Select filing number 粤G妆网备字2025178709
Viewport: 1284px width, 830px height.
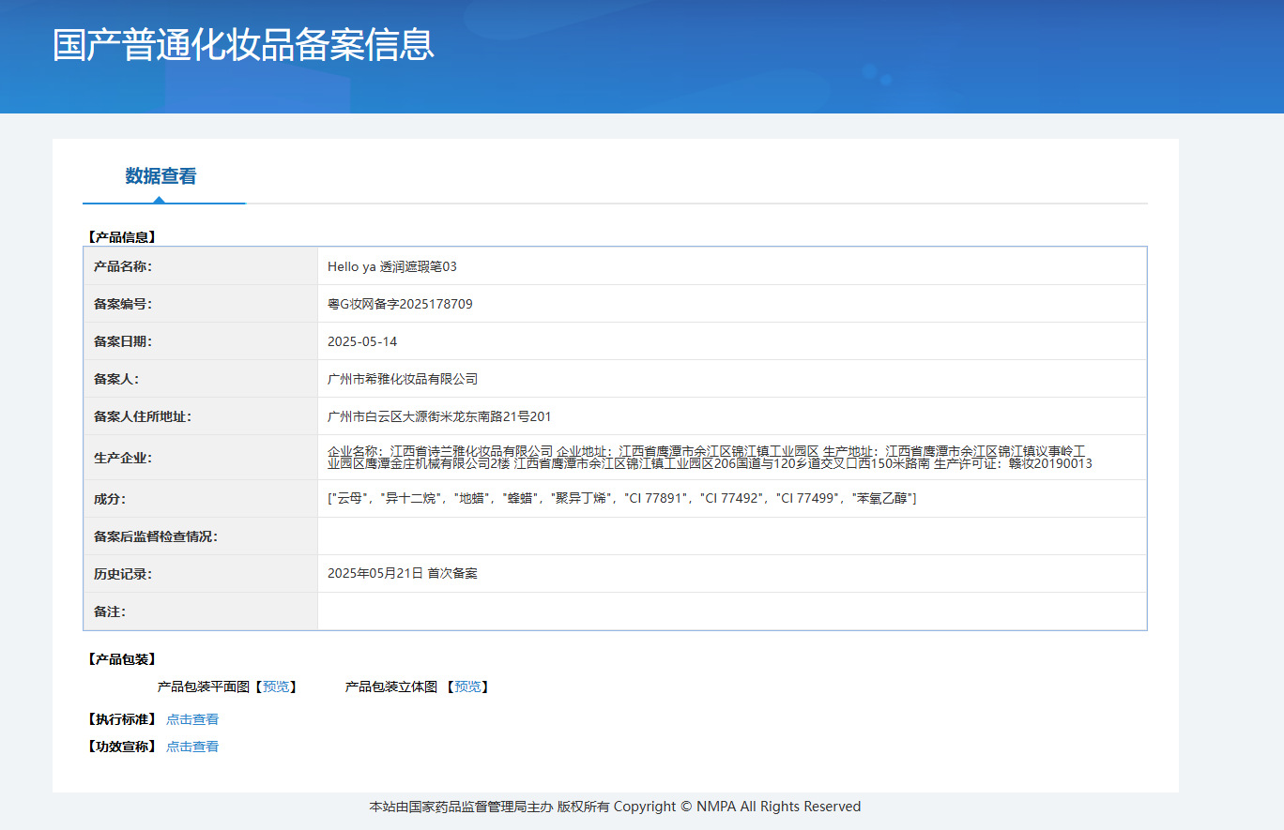pyautogui.click(x=400, y=305)
